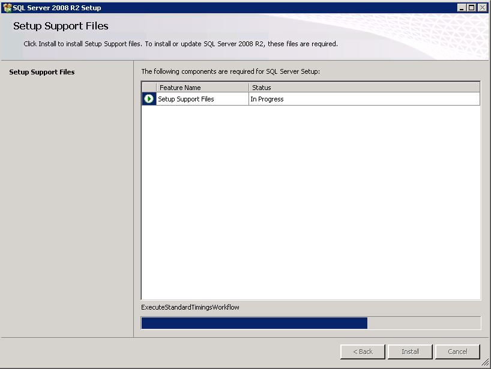Select the blank corner header cell of the table
Screen dimensions: 491x369
point(149,88)
